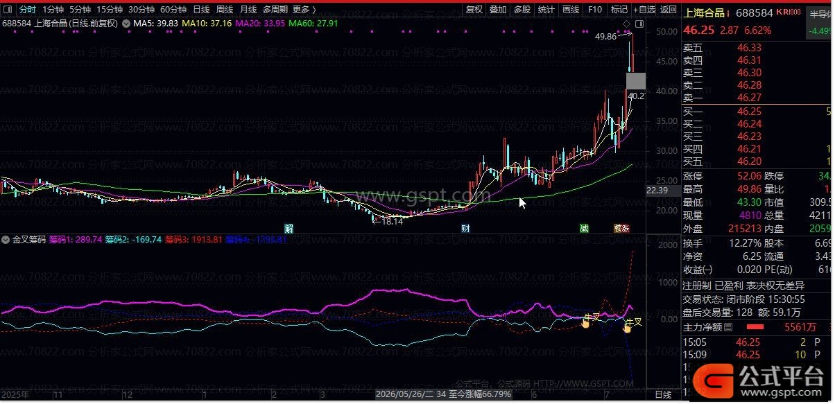This screenshot has width=835, height=404.
Task: Switch to 周线 weekly chart
Action: point(225,10)
